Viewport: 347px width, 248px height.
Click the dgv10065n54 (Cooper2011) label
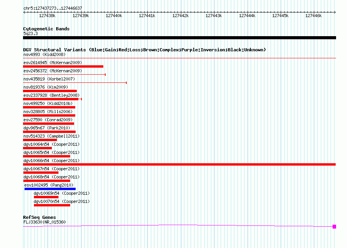51,152
